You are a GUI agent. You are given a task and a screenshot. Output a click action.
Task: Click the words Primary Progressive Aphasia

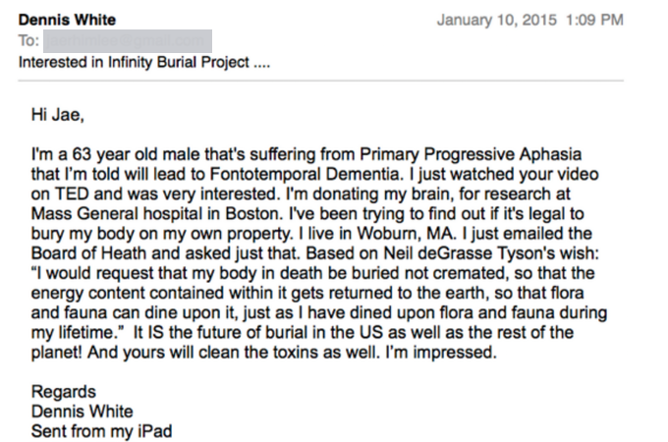471,155
